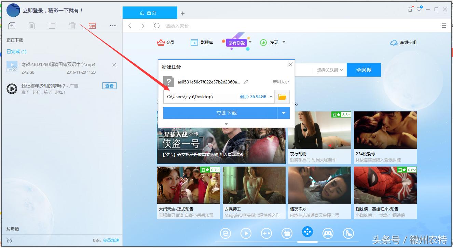Screen dimensions: 453x248
Task: Refresh the page with the reload icon
Action: coord(157,26)
